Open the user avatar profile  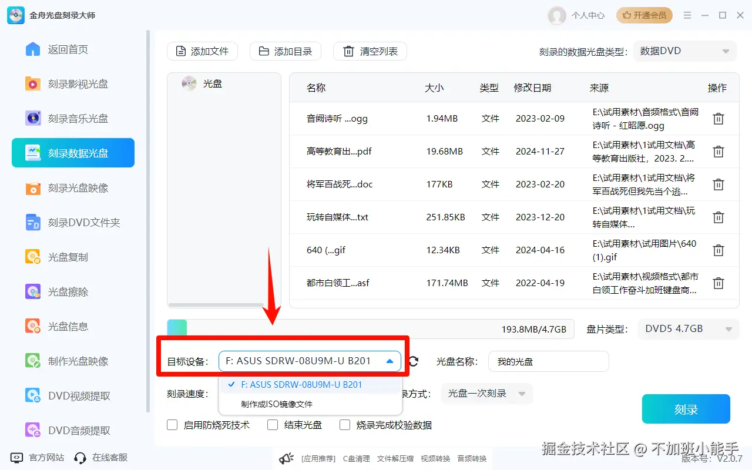click(x=556, y=15)
